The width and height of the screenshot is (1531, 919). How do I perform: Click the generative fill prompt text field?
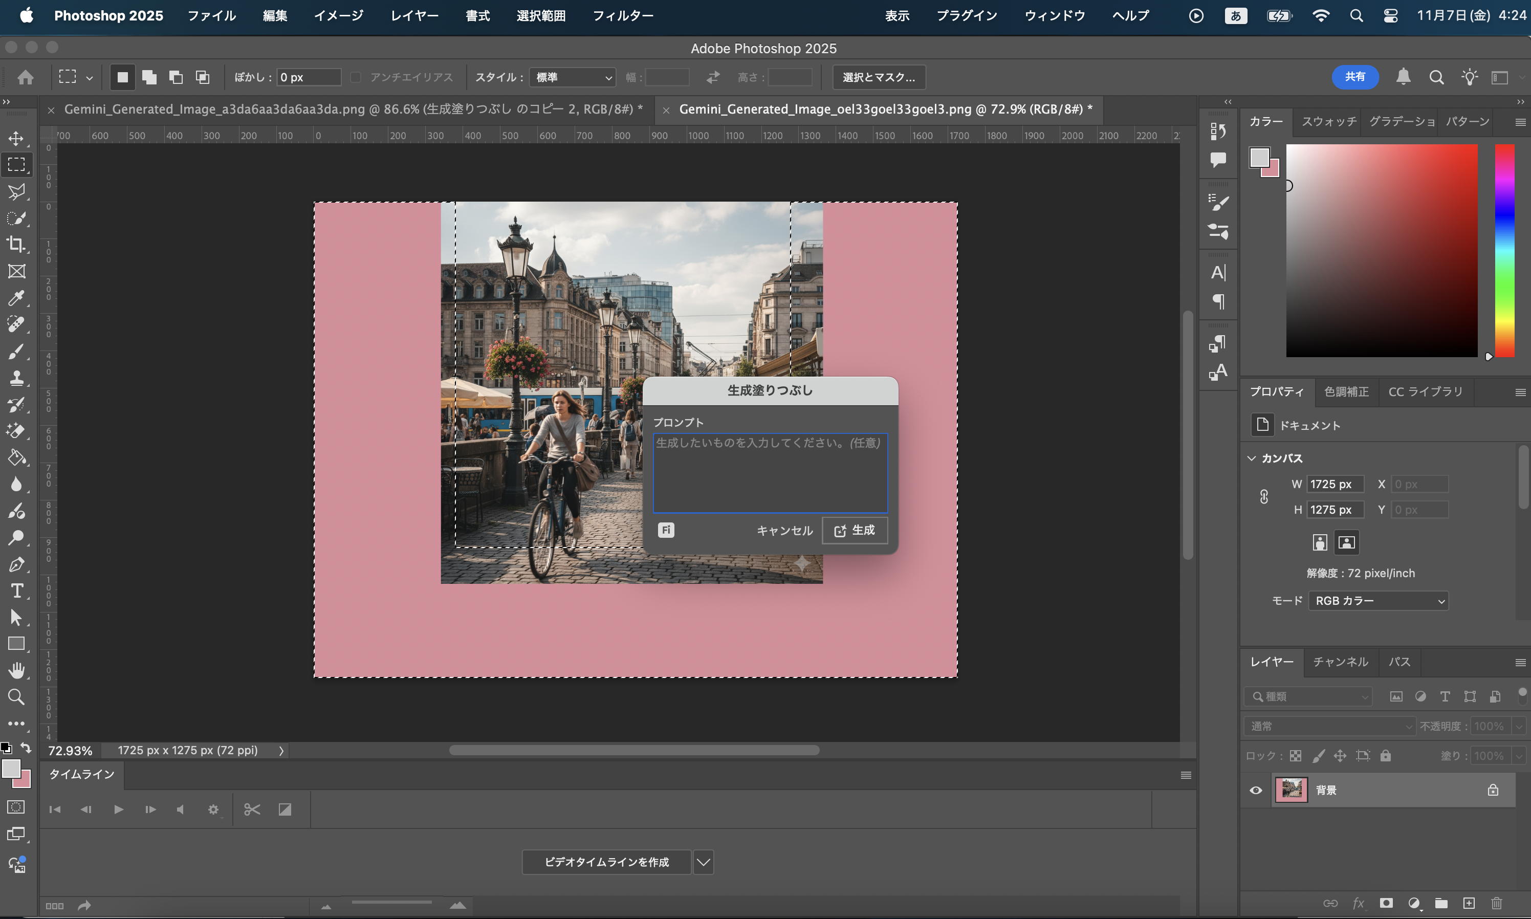[x=770, y=474]
